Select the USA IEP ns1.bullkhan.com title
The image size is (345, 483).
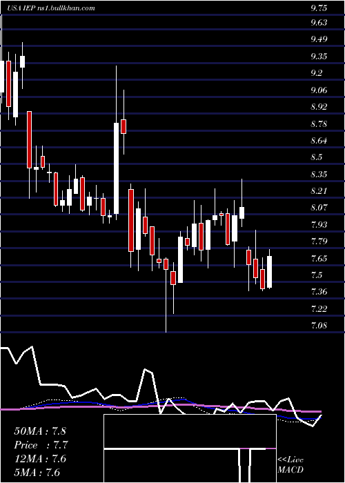click(52, 8)
